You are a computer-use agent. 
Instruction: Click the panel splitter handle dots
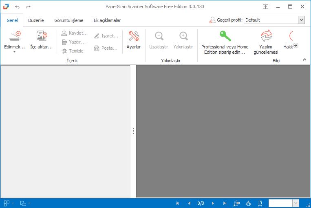point(133,131)
